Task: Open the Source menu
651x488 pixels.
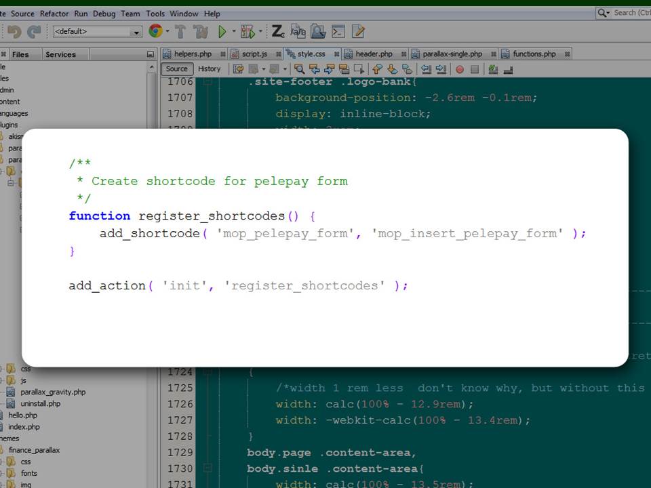Action: pos(22,14)
